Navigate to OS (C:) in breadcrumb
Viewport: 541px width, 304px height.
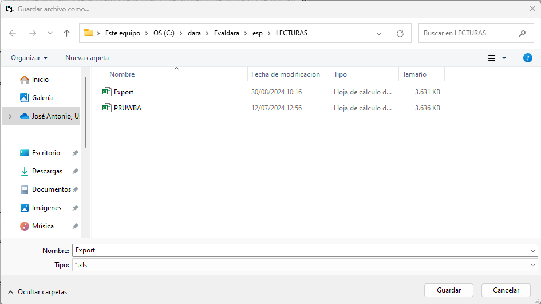[164, 33]
